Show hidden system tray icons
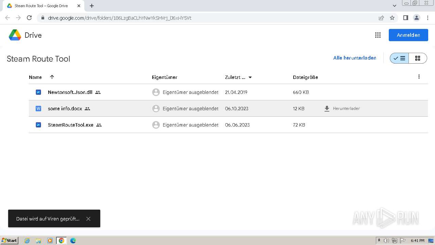The image size is (435, 245). [x=379, y=241]
